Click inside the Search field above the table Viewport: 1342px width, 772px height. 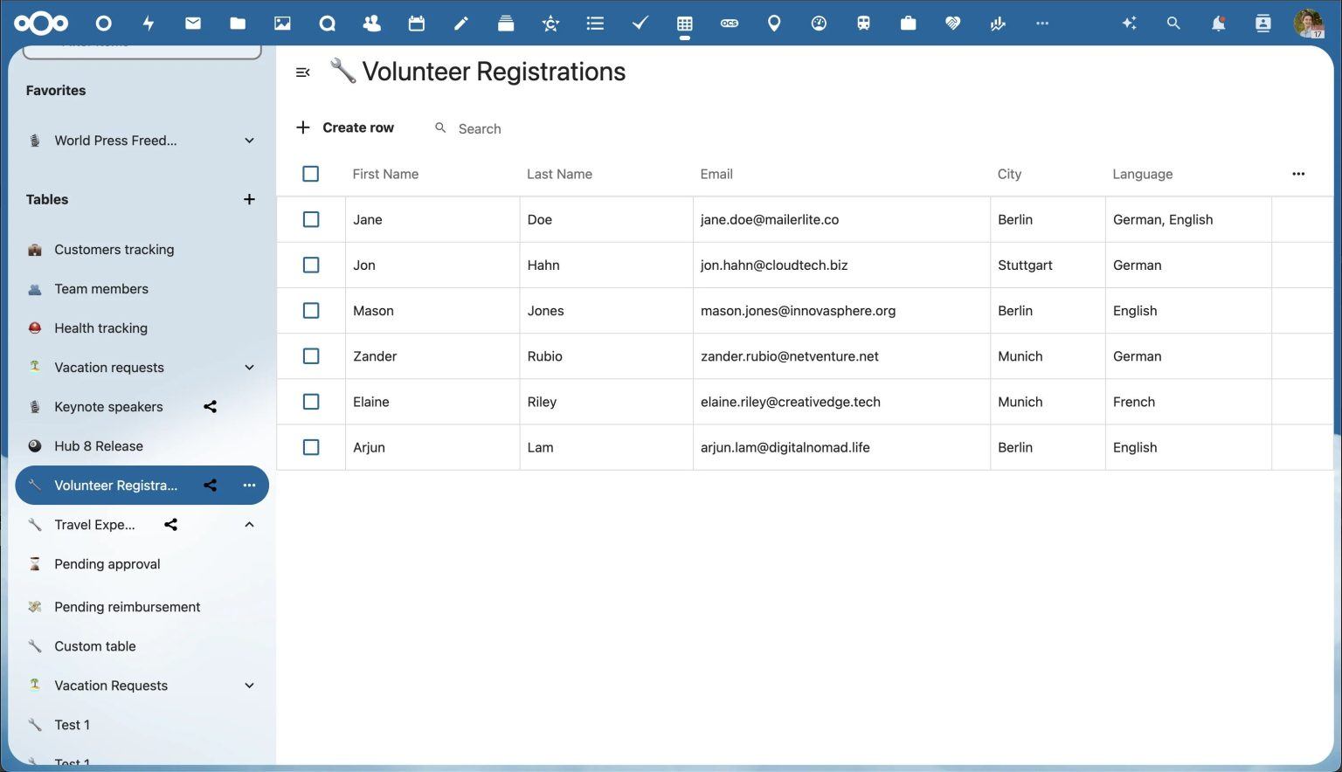pyautogui.click(x=480, y=128)
